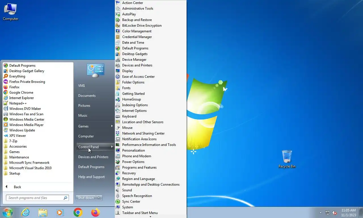Open the Shut down options arrow

[99, 198]
